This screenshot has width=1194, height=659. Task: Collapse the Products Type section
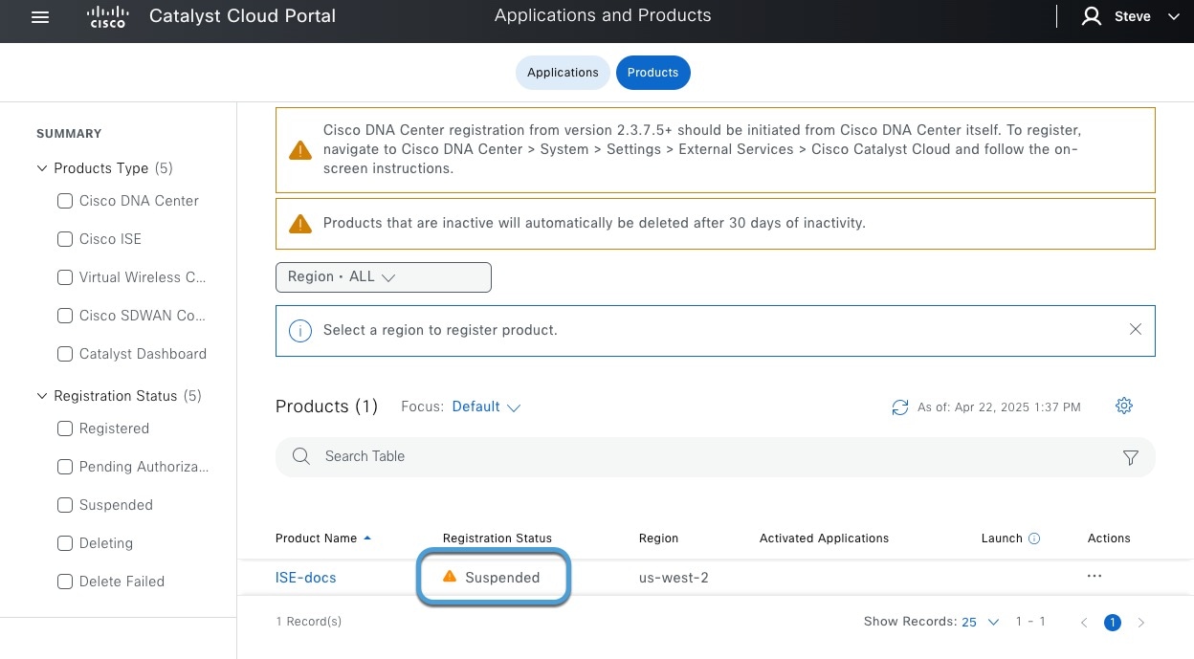pos(42,168)
